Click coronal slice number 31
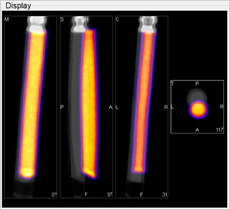The height and width of the screenshot is (210, 230). click(165, 195)
